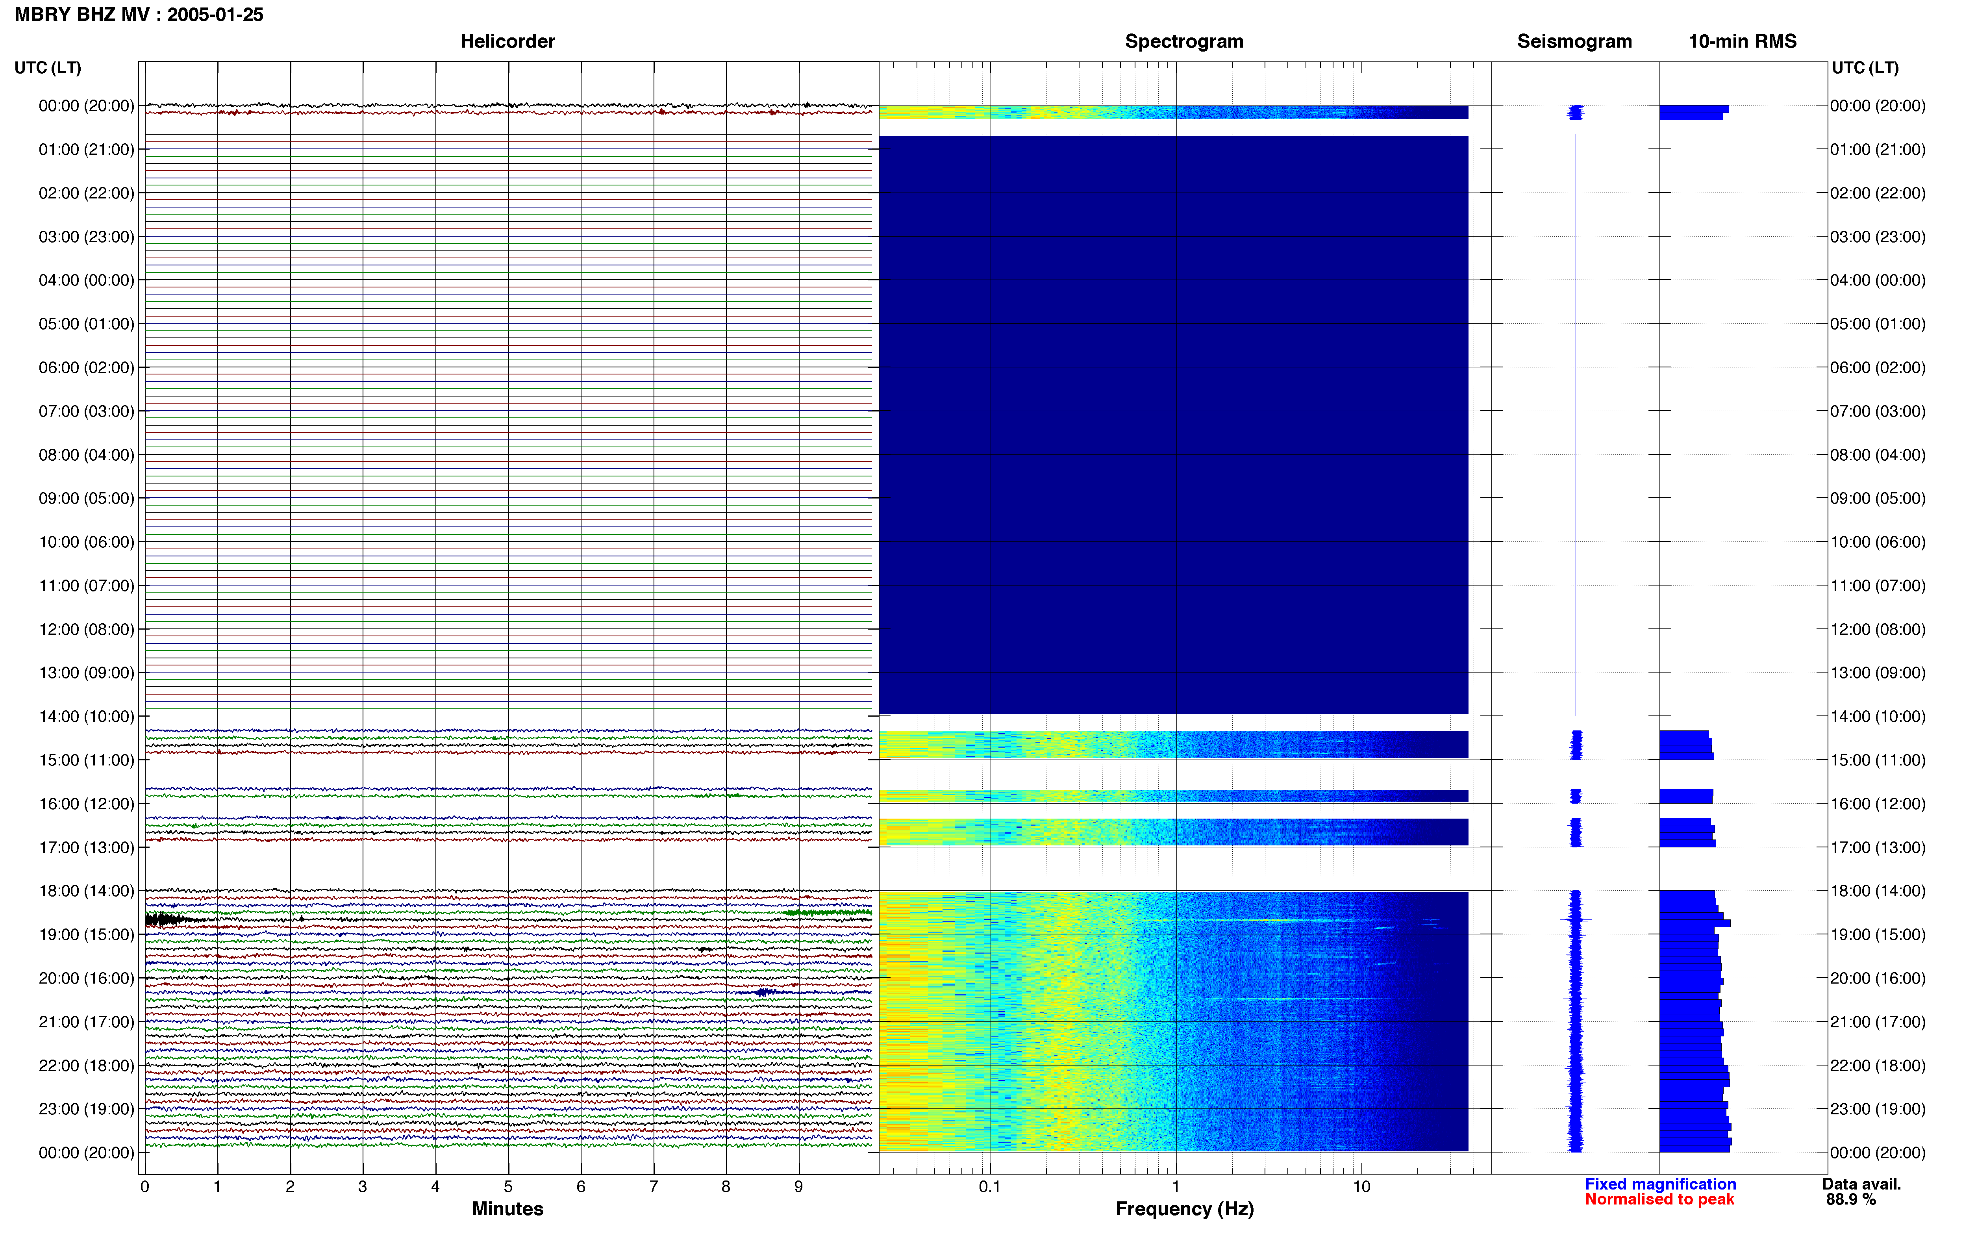Screen dimensions: 1976x1236
Task: Click the '88.9 %' data availability value
Action: pyautogui.click(x=1851, y=1199)
